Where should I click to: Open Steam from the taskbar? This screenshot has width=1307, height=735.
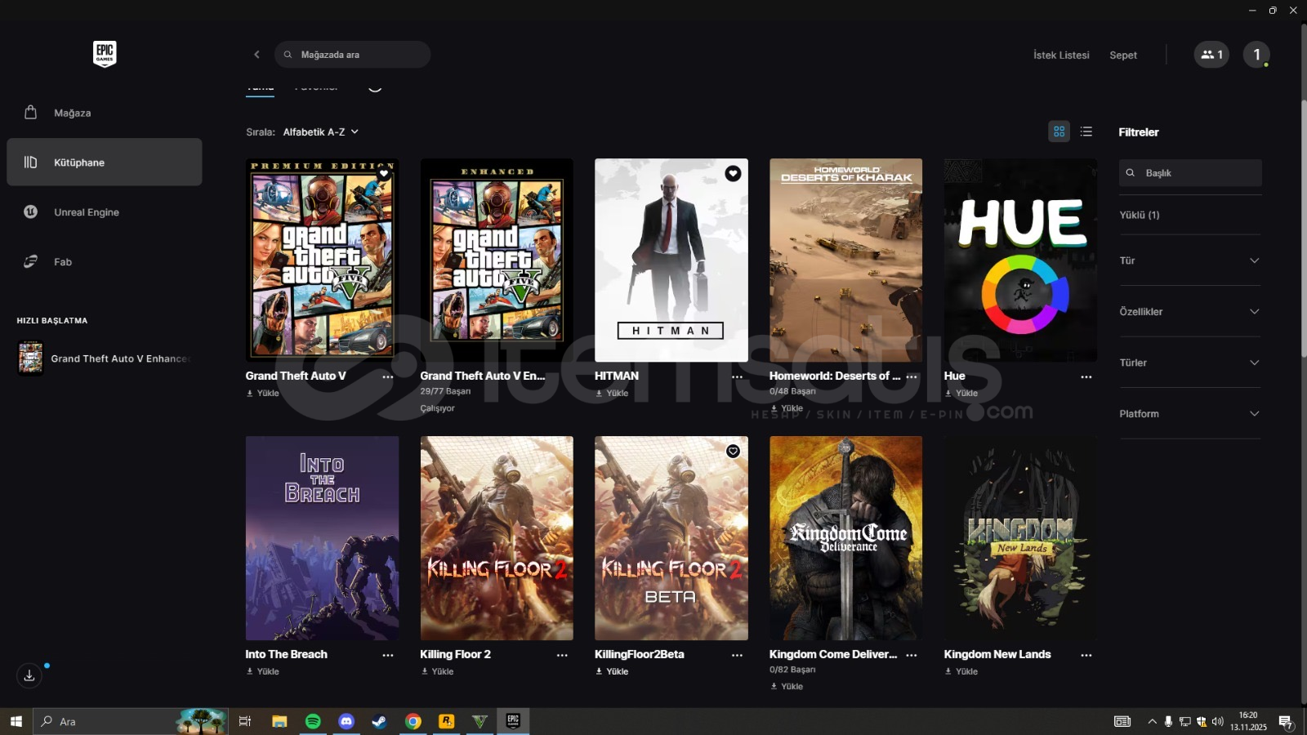(x=380, y=721)
